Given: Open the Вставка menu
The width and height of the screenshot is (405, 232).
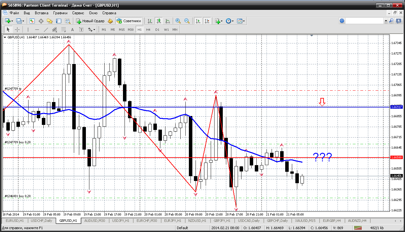Looking at the screenshot, I should click(x=42, y=13).
